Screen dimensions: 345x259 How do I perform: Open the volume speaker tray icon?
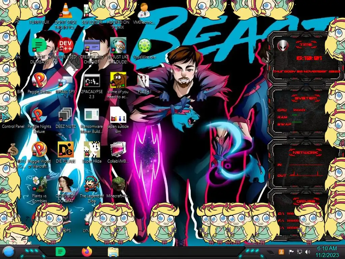tap(308, 252)
